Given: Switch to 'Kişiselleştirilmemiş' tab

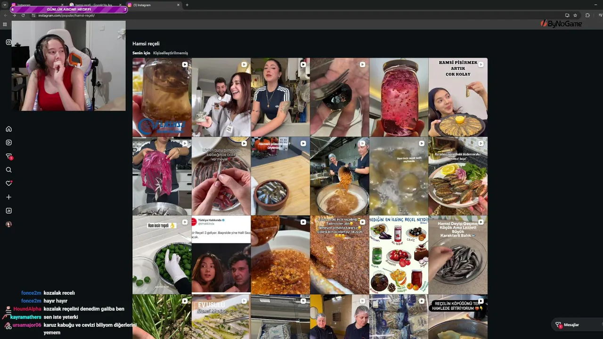Looking at the screenshot, I should point(171,53).
